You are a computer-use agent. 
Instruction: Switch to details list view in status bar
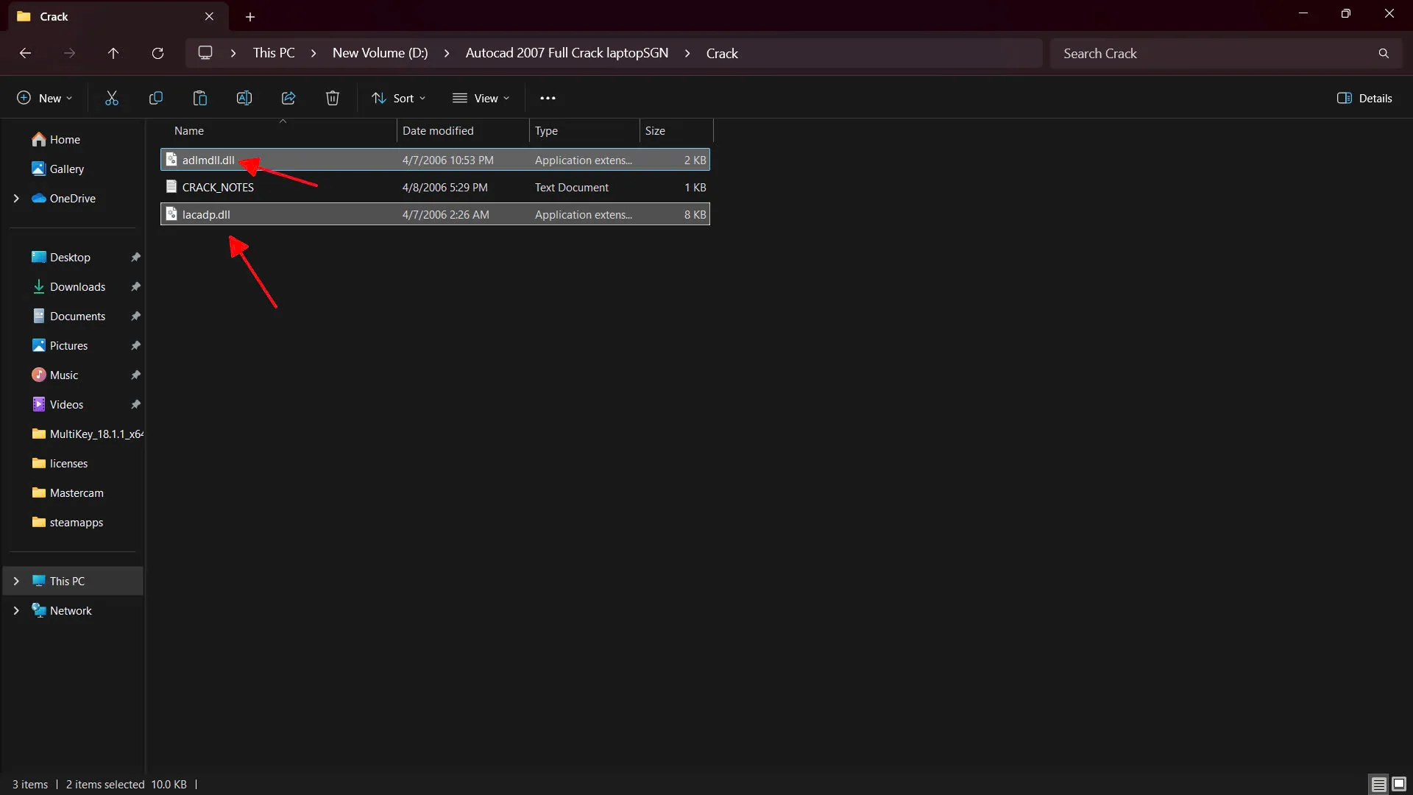(x=1378, y=784)
